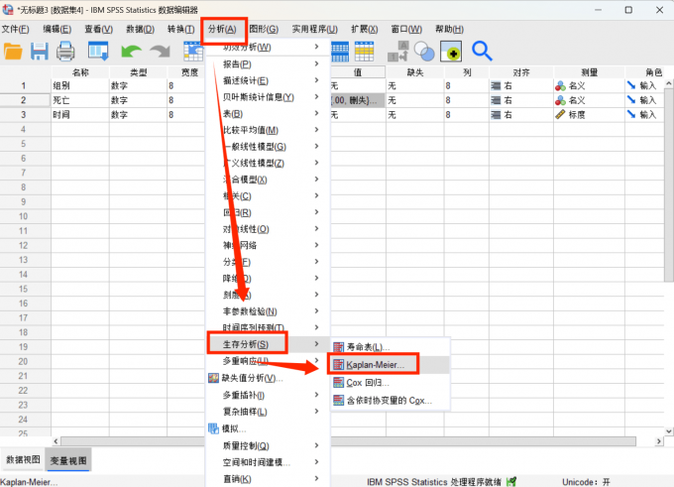Save the dataset with the floppy disk icon

point(39,52)
